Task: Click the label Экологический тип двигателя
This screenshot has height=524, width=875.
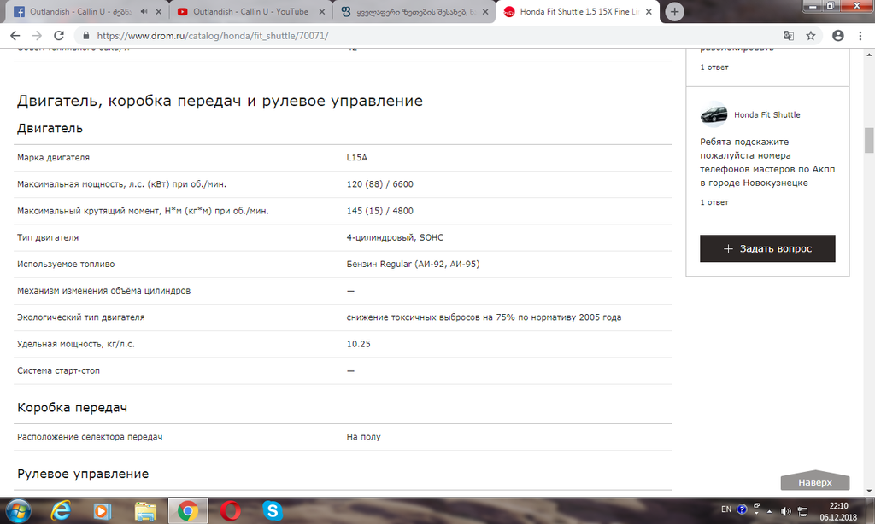Action: pos(81,317)
